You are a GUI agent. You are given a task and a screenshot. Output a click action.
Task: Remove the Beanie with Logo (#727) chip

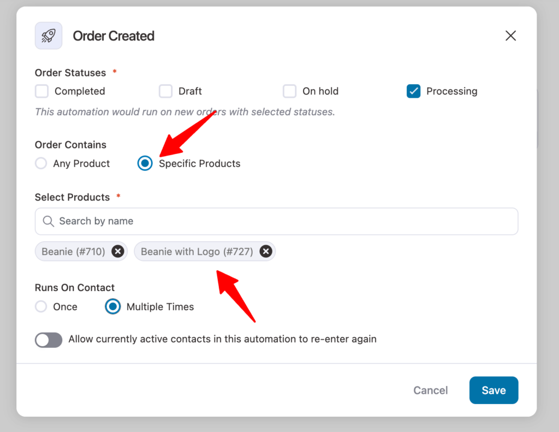266,251
